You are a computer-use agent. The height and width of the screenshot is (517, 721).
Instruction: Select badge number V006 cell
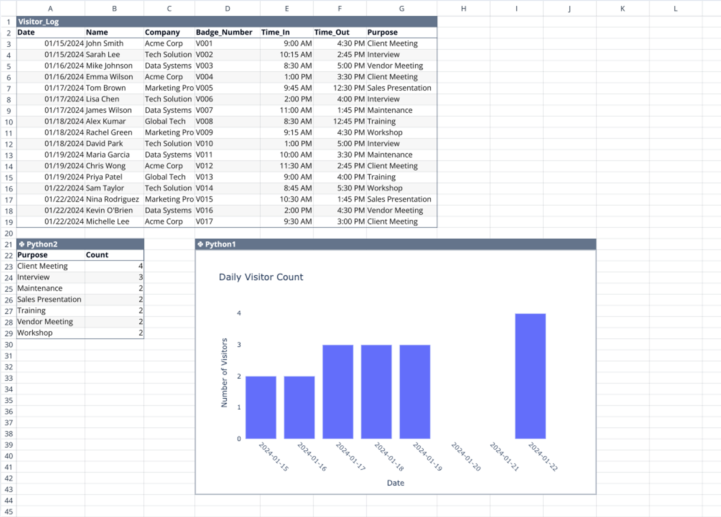click(227, 99)
